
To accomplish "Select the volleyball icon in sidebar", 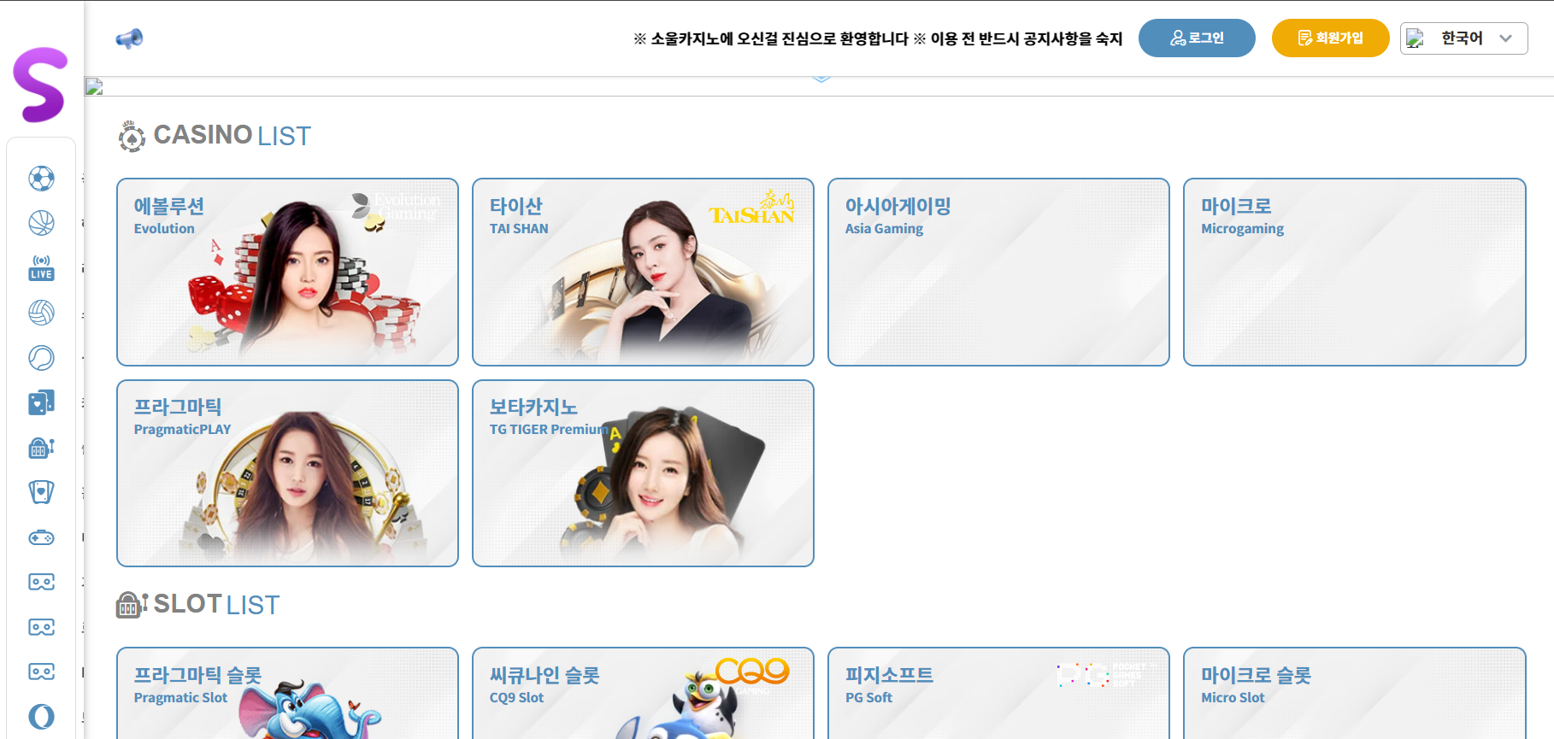I will pyautogui.click(x=41, y=313).
